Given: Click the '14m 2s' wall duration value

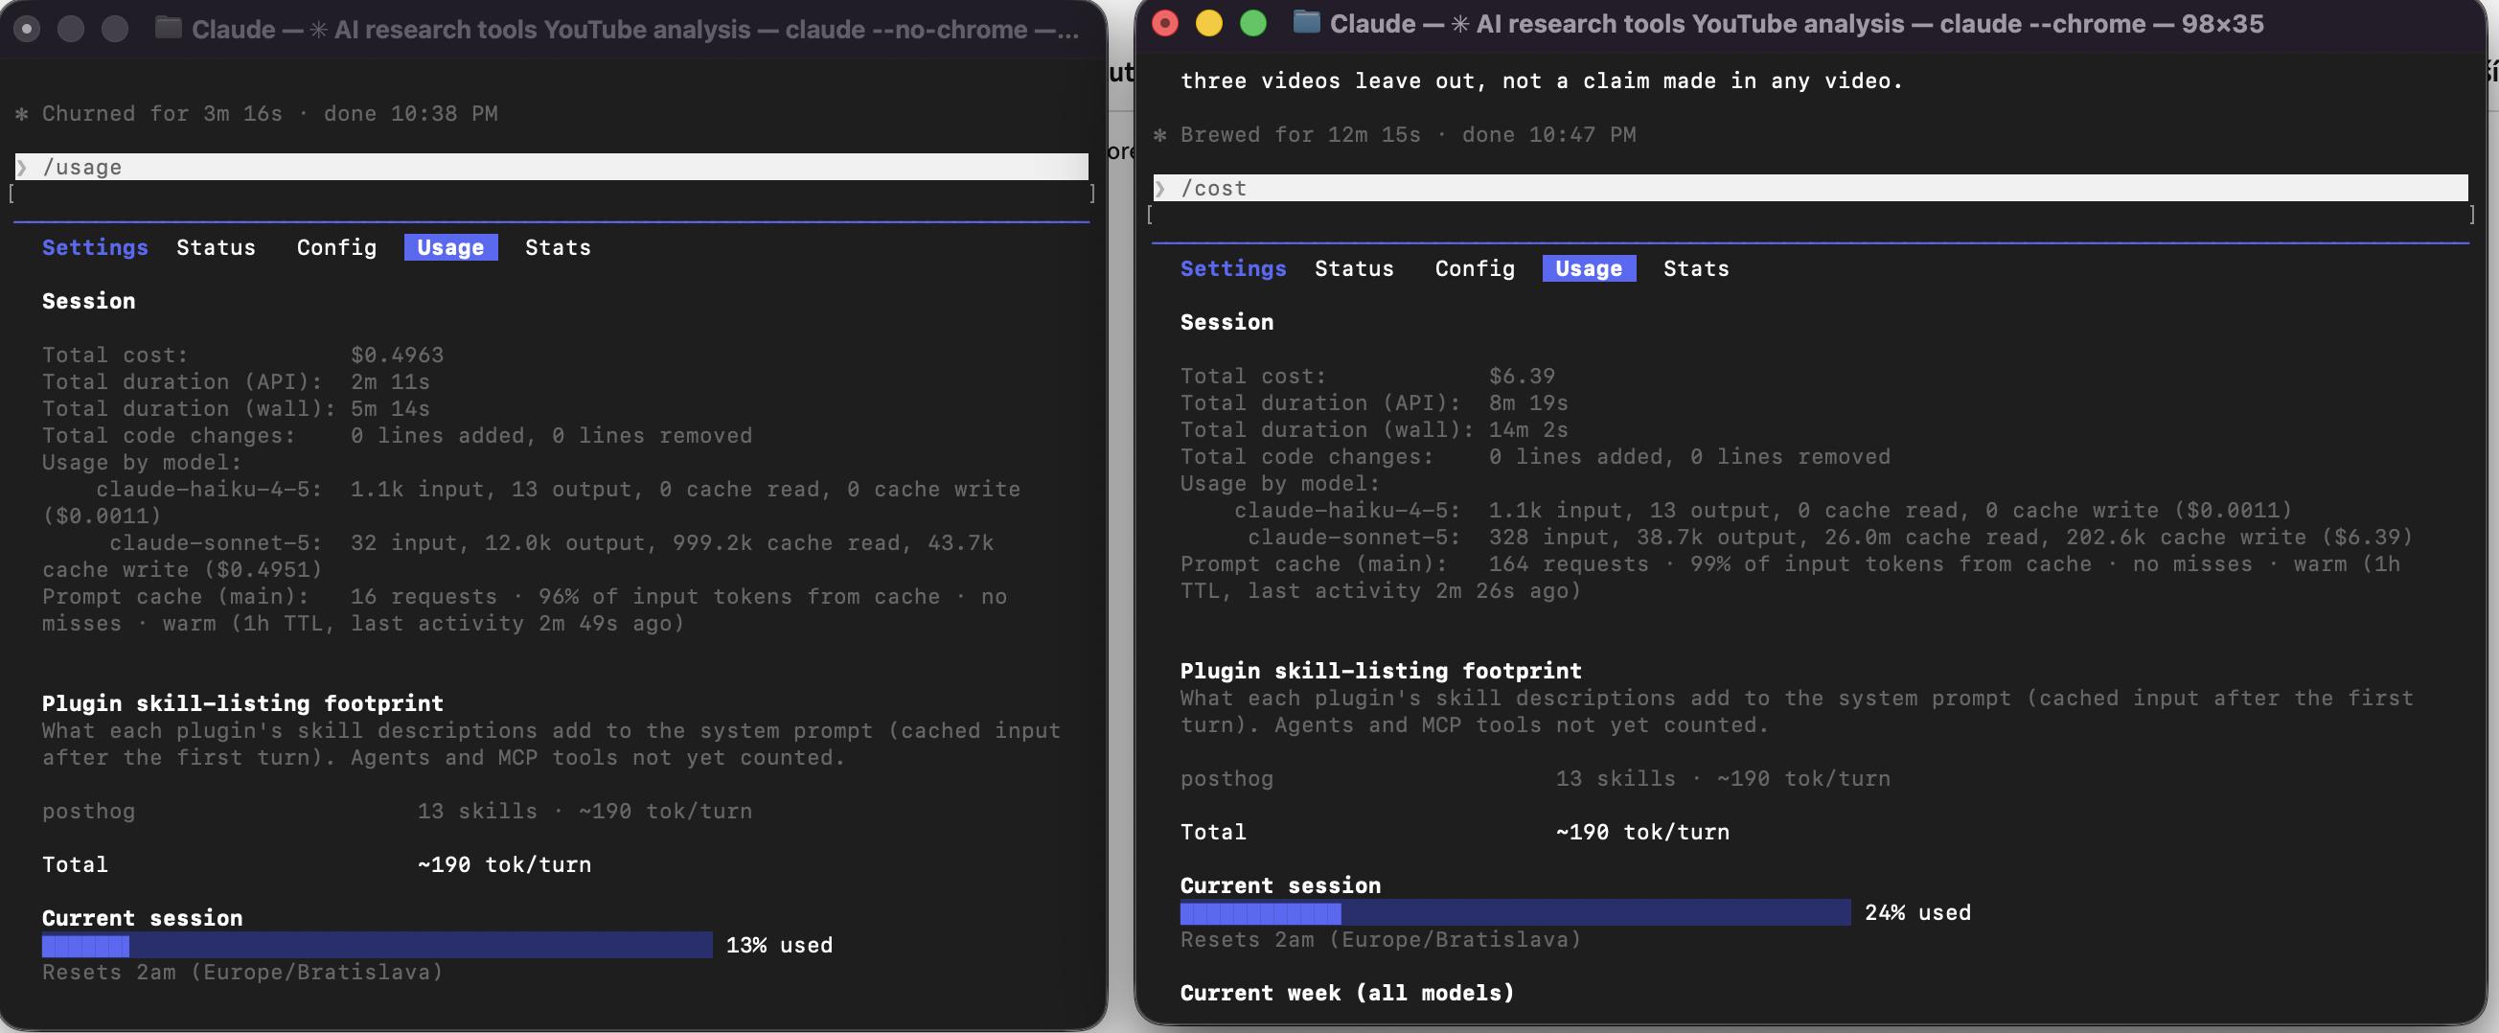Looking at the screenshot, I should tap(1528, 430).
